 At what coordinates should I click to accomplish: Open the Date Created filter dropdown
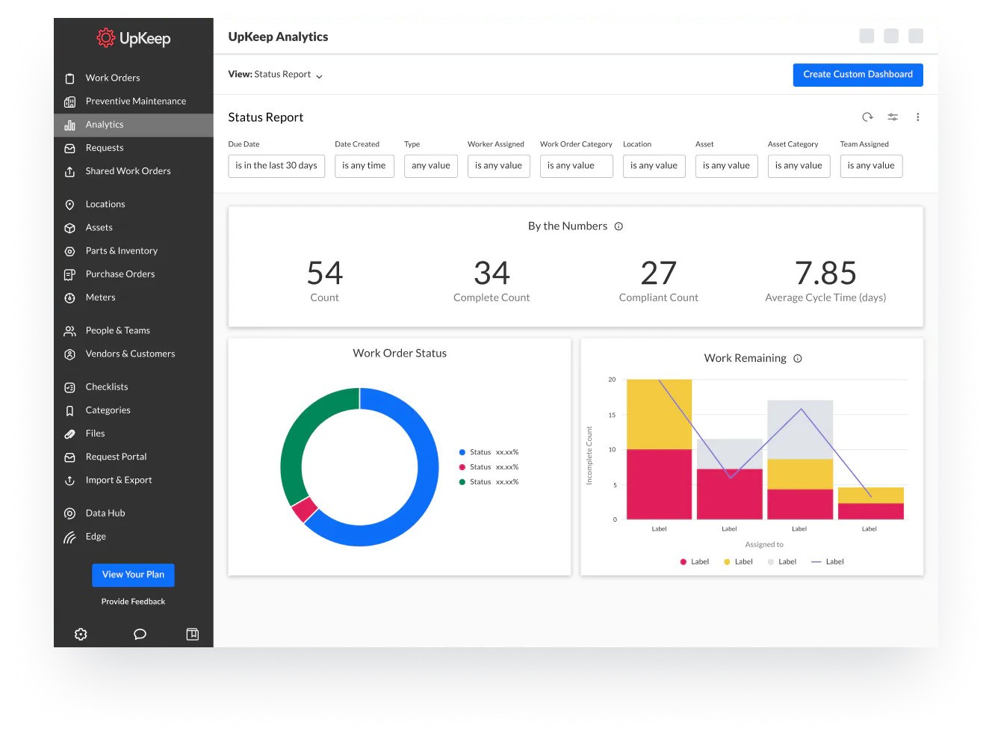pos(364,166)
